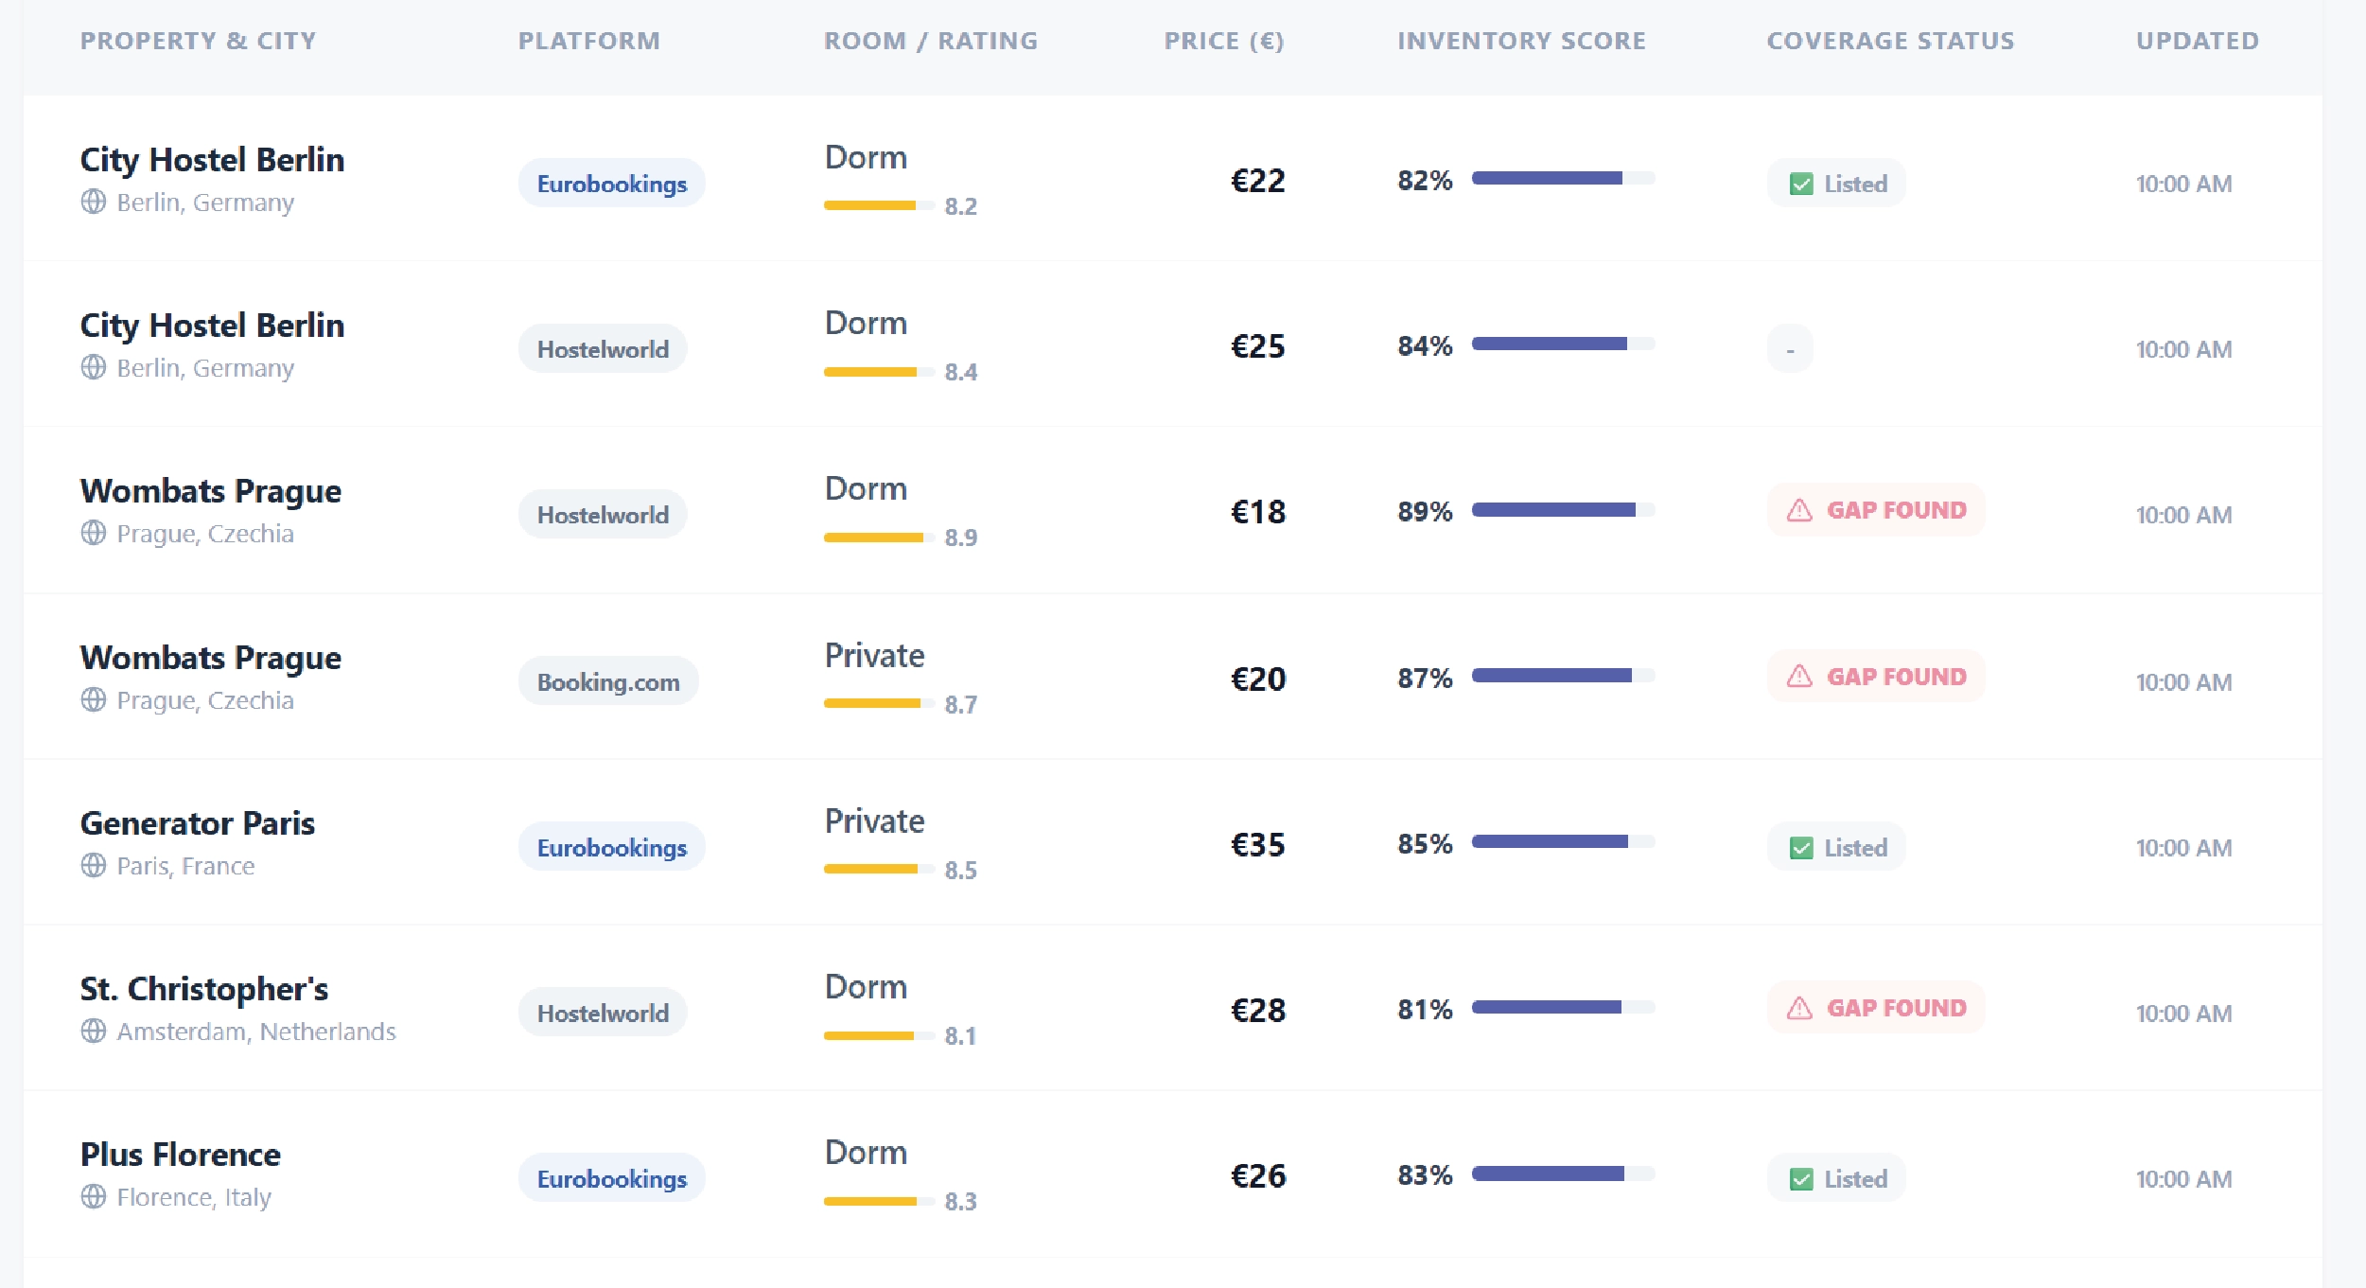Click Hostelworld tag on St. Christopher's row
Image resolution: width=2366 pixels, height=1288 pixels.
(x=603, y=1013)
